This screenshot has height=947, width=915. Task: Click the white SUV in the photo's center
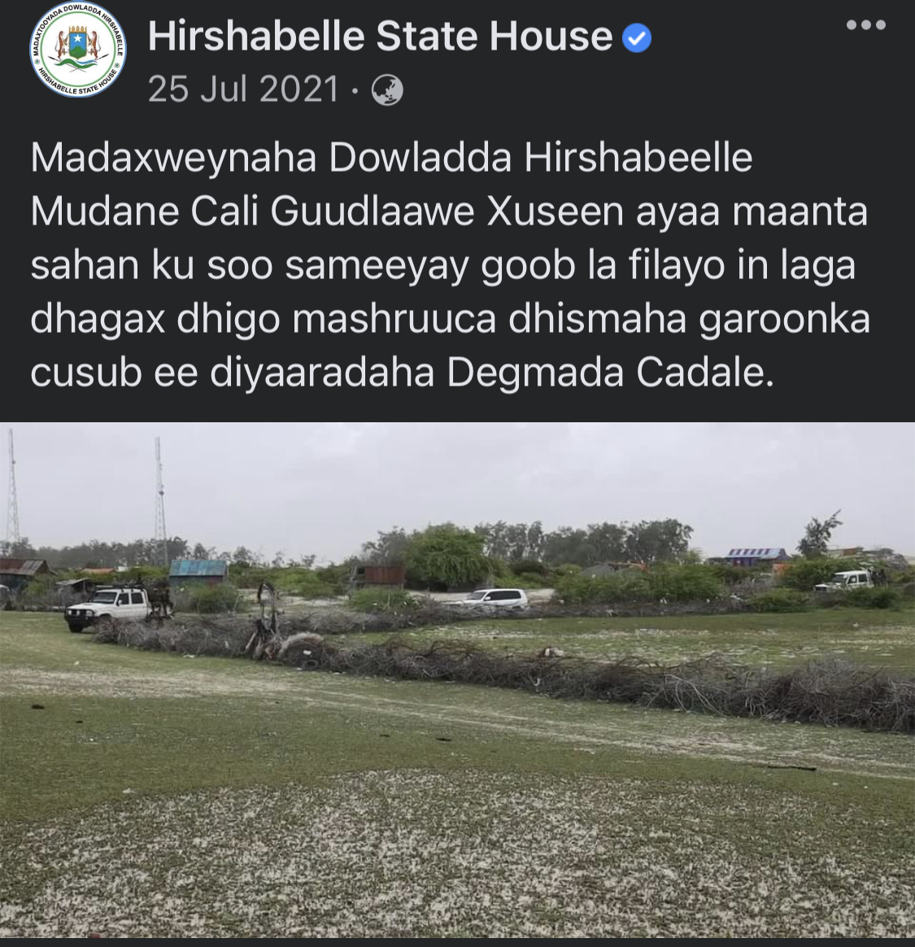494,598
